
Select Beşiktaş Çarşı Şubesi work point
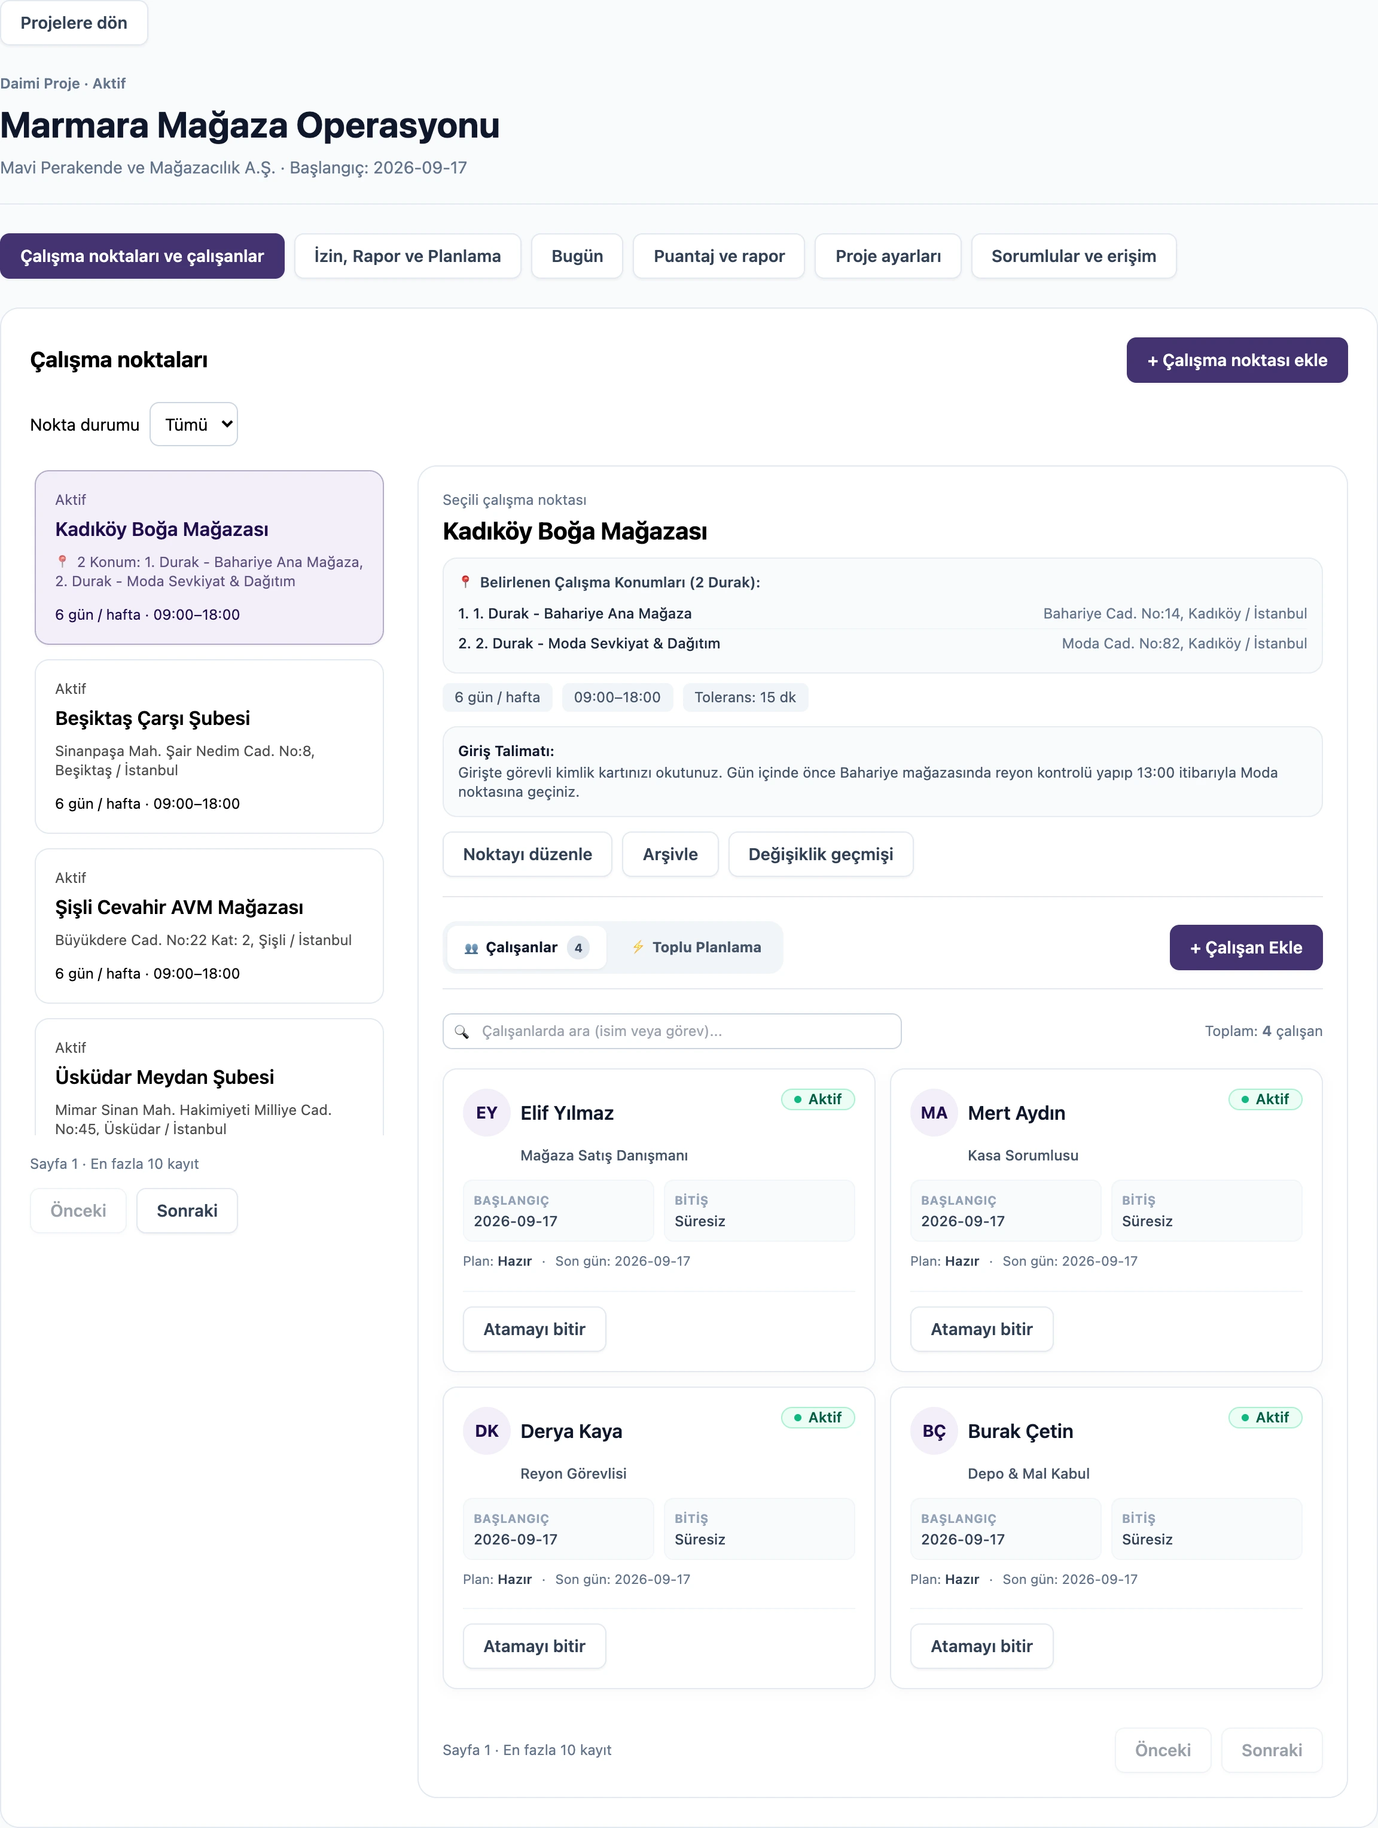pyautogui.click(x=209, y=747)
